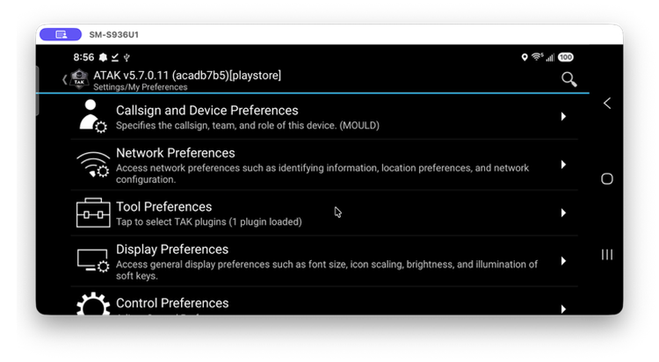
Task: Expand Callsign and Device Preferences arrow
Action: [x=563, y=117]
